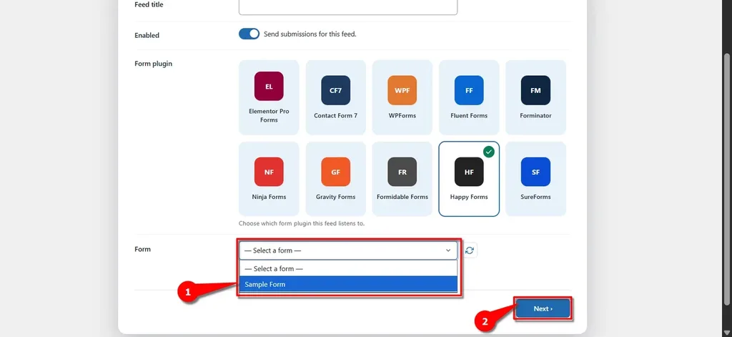The image size is (732, 337).
Task: Open the Select a form dropdown
Action: [348, 250]
